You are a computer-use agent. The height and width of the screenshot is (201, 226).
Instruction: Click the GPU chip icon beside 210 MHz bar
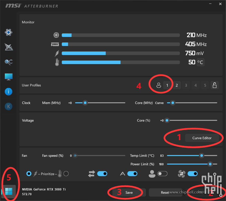[x=56, y=35]
